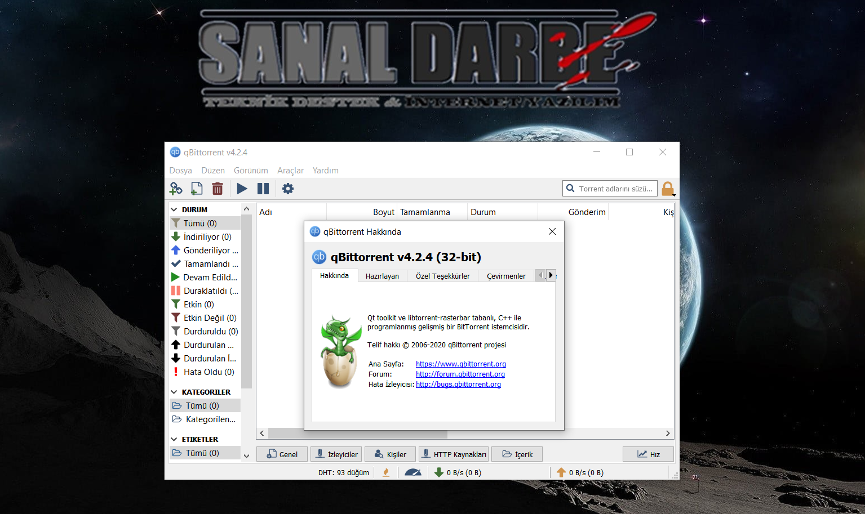
Task: Click horizontal scrollbar right arrow in torrent list
Action: (668, 433)
